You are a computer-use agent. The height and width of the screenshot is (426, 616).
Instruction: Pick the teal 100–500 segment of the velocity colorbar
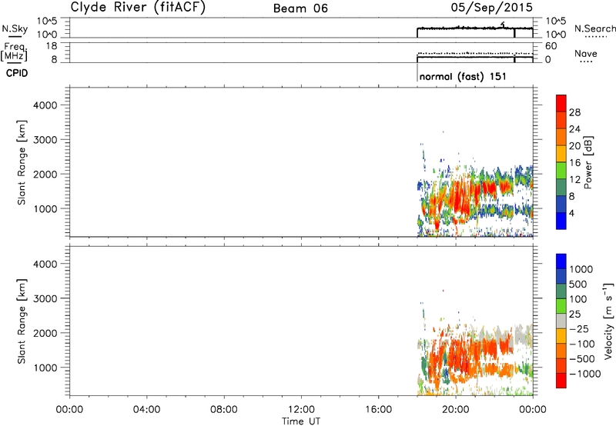coord(561,291)
